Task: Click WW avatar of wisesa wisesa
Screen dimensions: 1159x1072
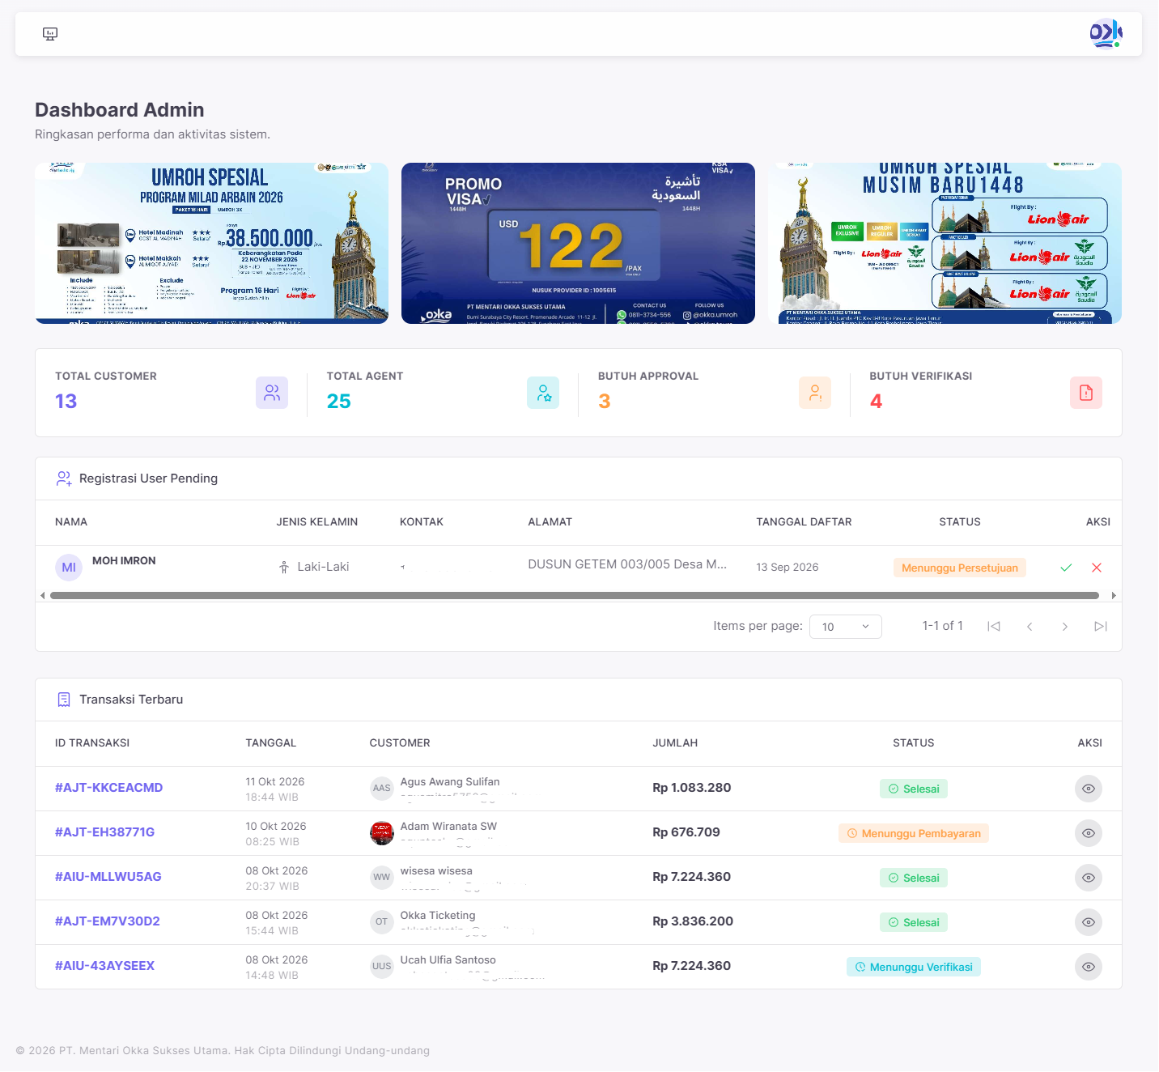Action: tap(382, 877)
